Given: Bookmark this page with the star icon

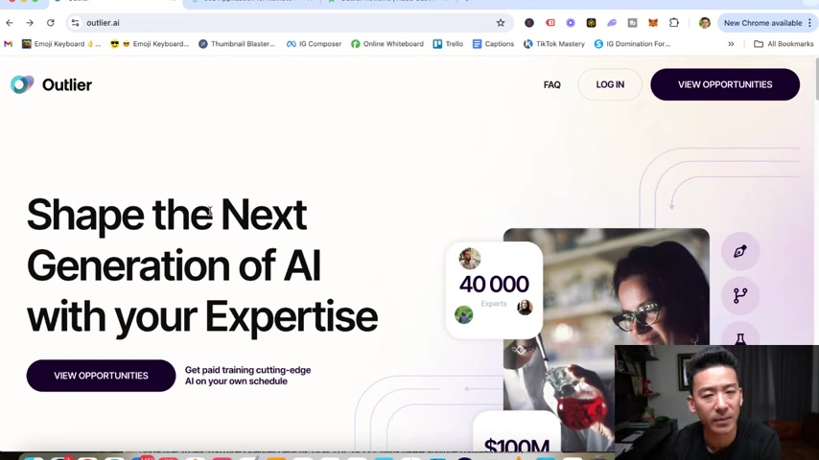Looking at the screenshot, I should pos(501,23).
